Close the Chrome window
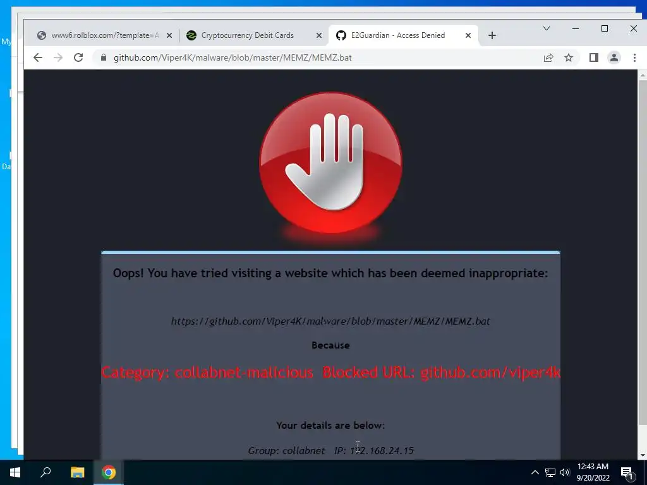The image size is (647, 485). tap(633, 28)
